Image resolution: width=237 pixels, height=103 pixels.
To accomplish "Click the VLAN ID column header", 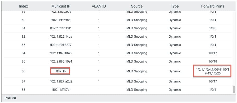I will 99,6.
